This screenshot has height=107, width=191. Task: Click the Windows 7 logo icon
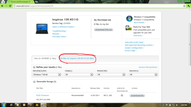click(129, 18)
